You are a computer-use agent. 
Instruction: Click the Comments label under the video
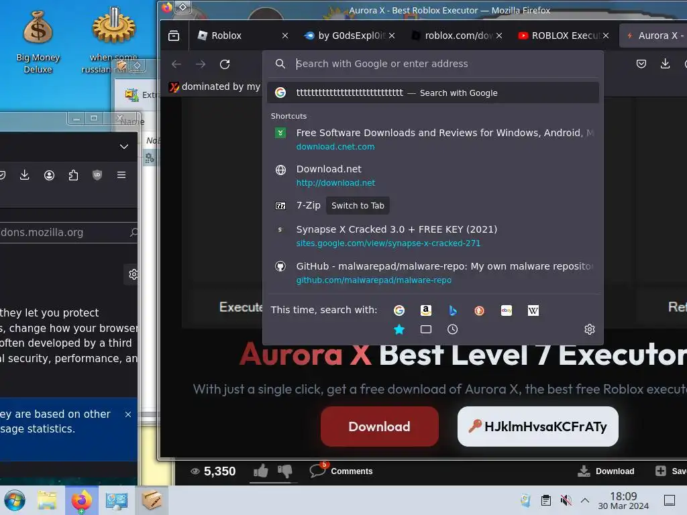point(352,471)
